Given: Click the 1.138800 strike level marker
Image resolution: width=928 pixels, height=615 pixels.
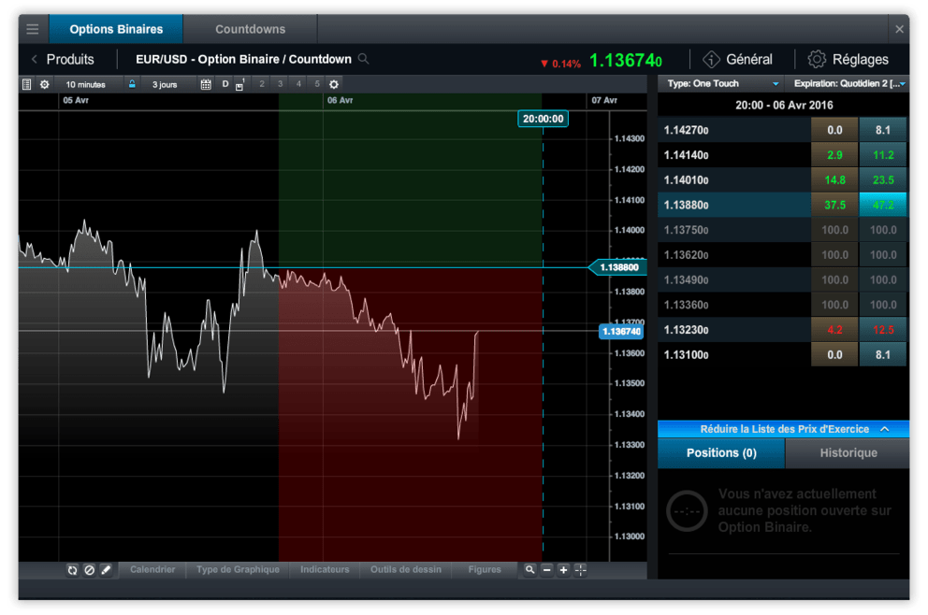Looking at the screenshot, I should [x=617, y=267].
